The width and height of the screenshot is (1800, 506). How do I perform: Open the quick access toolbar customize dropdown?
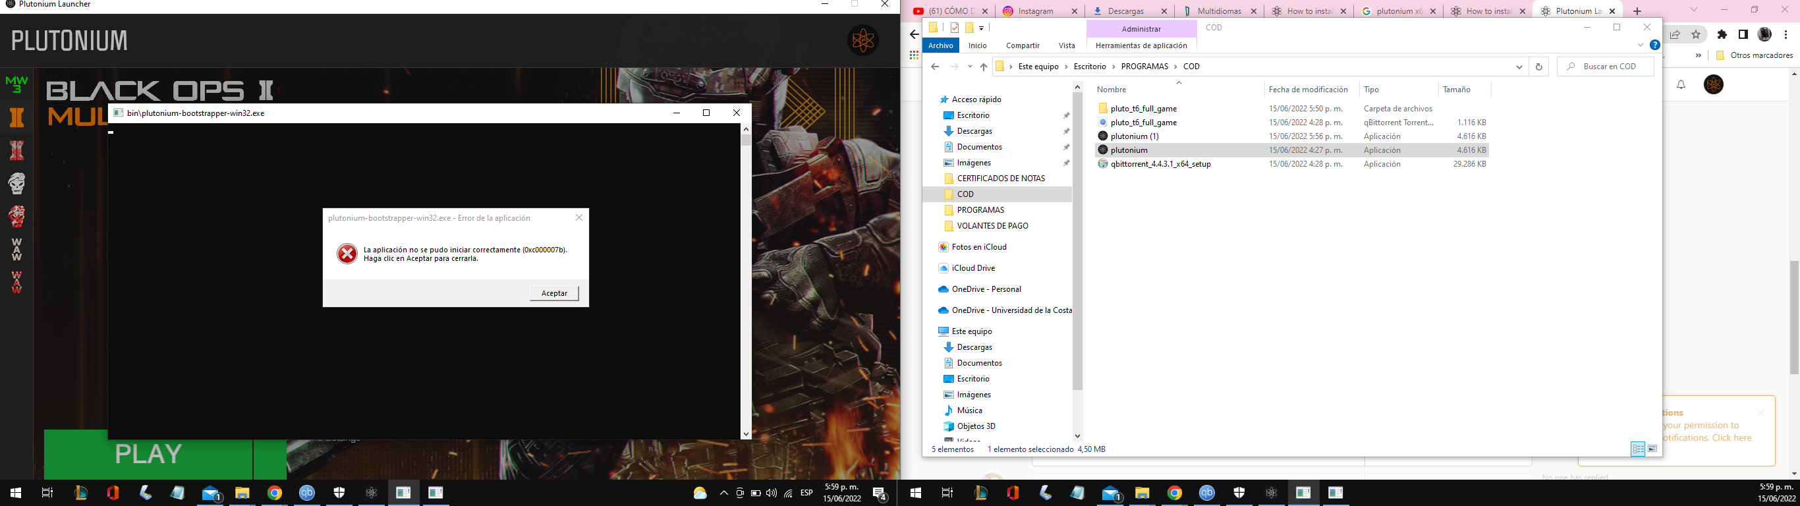(981, 28)
